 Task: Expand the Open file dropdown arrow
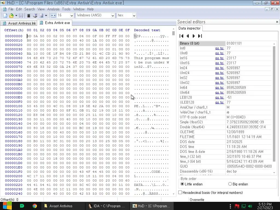pos(16,16)
